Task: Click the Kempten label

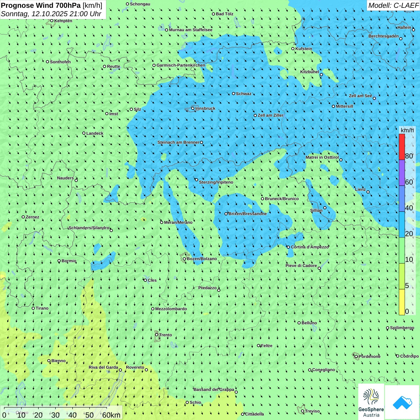Action: pos(63,21)
